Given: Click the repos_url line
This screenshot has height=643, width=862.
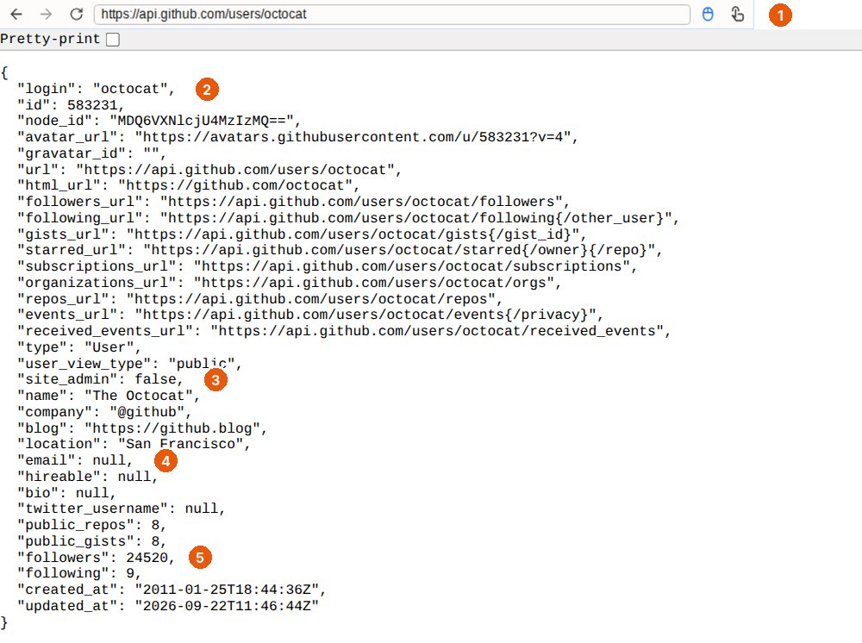Looking at the screenshot, I should point(259,299).
